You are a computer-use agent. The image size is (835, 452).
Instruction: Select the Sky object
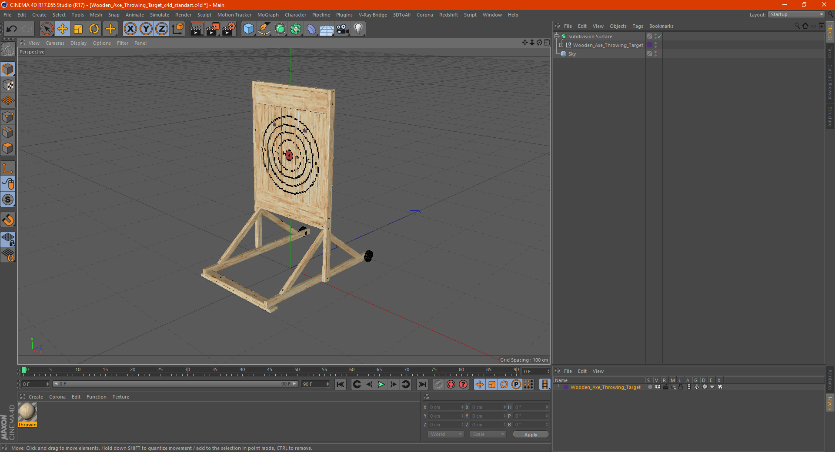[x=572, y=54]
